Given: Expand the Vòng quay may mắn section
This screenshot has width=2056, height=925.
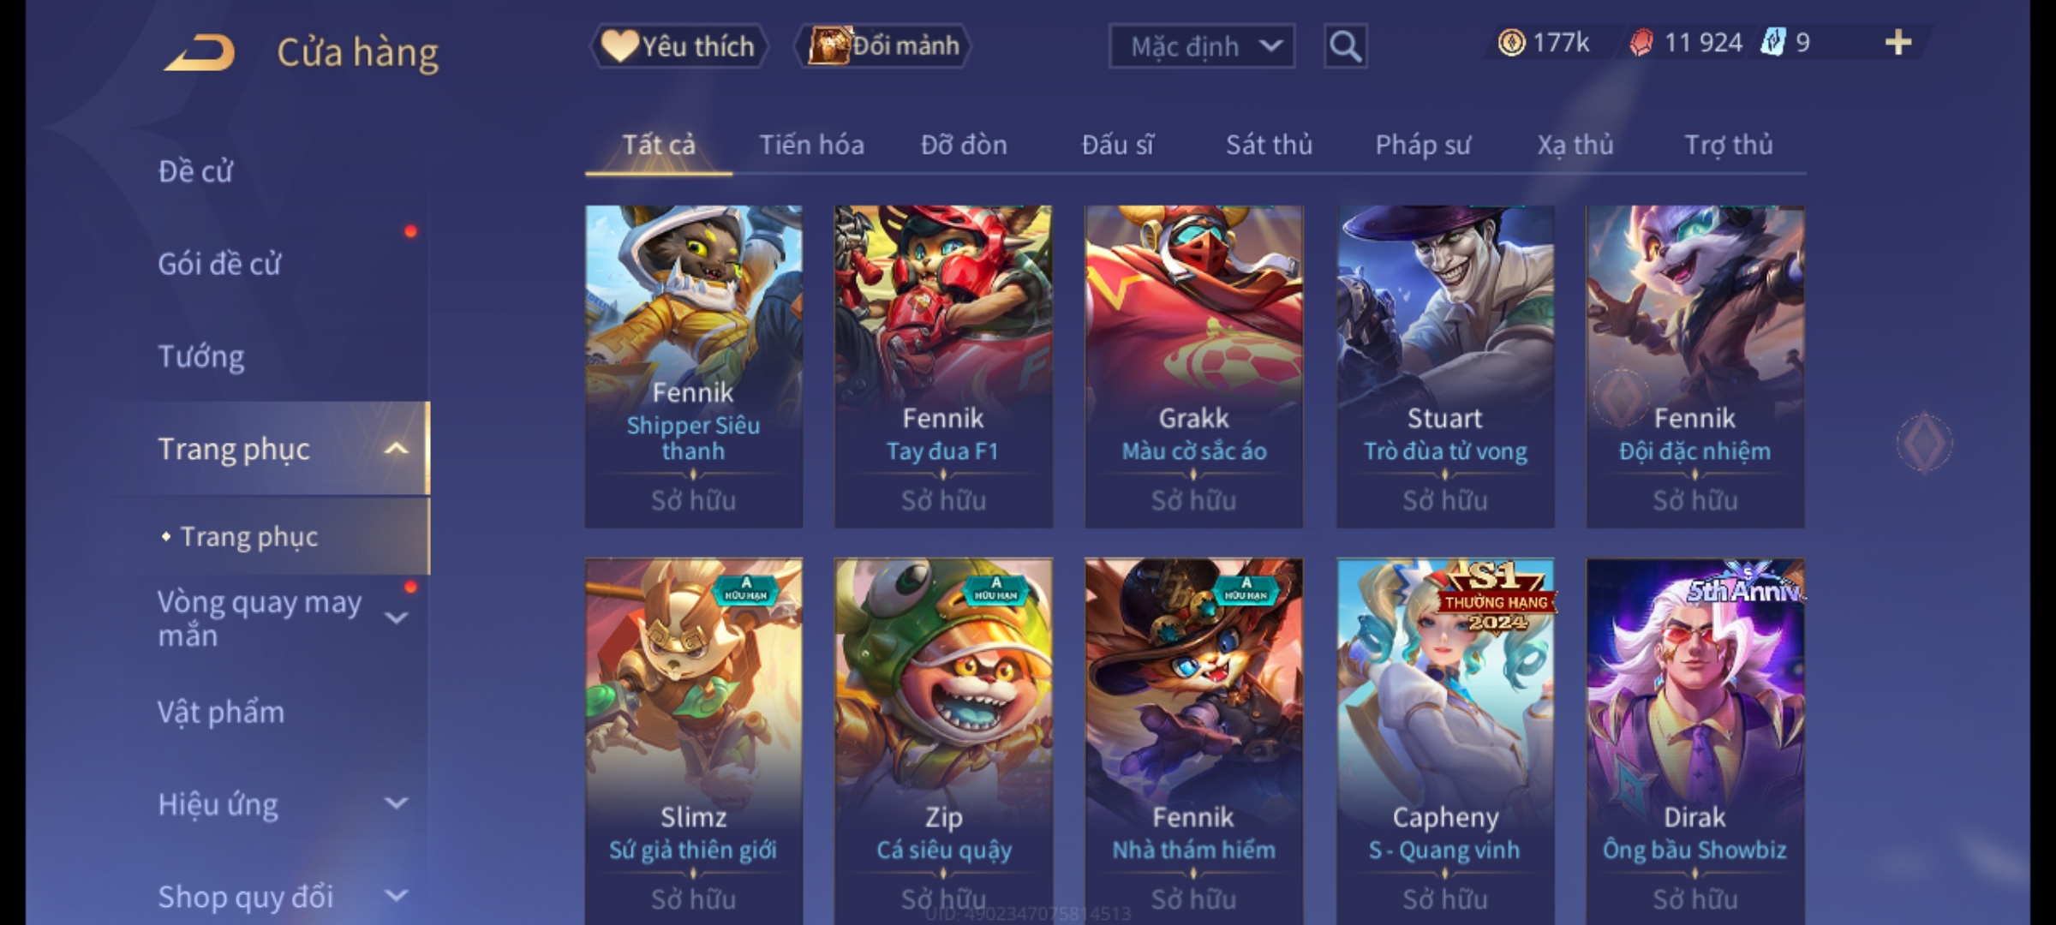Looking at the screenshot, I should pyautogui.click(x=396, y=618).
